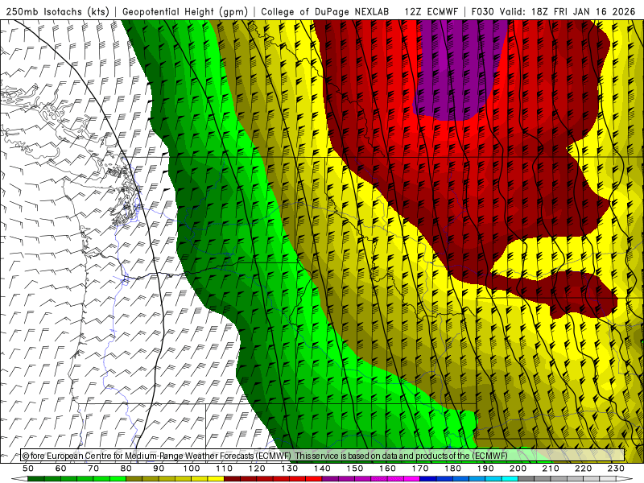Click the '190' legend value
Viewport: 644px width, 483px height.
tap(485, 469)
